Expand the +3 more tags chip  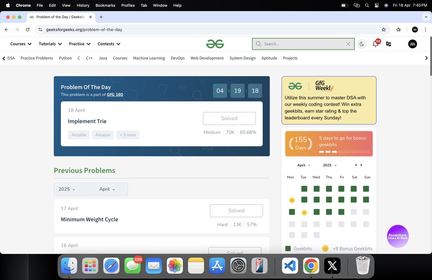pyautogui.click(x=128, y=135)
